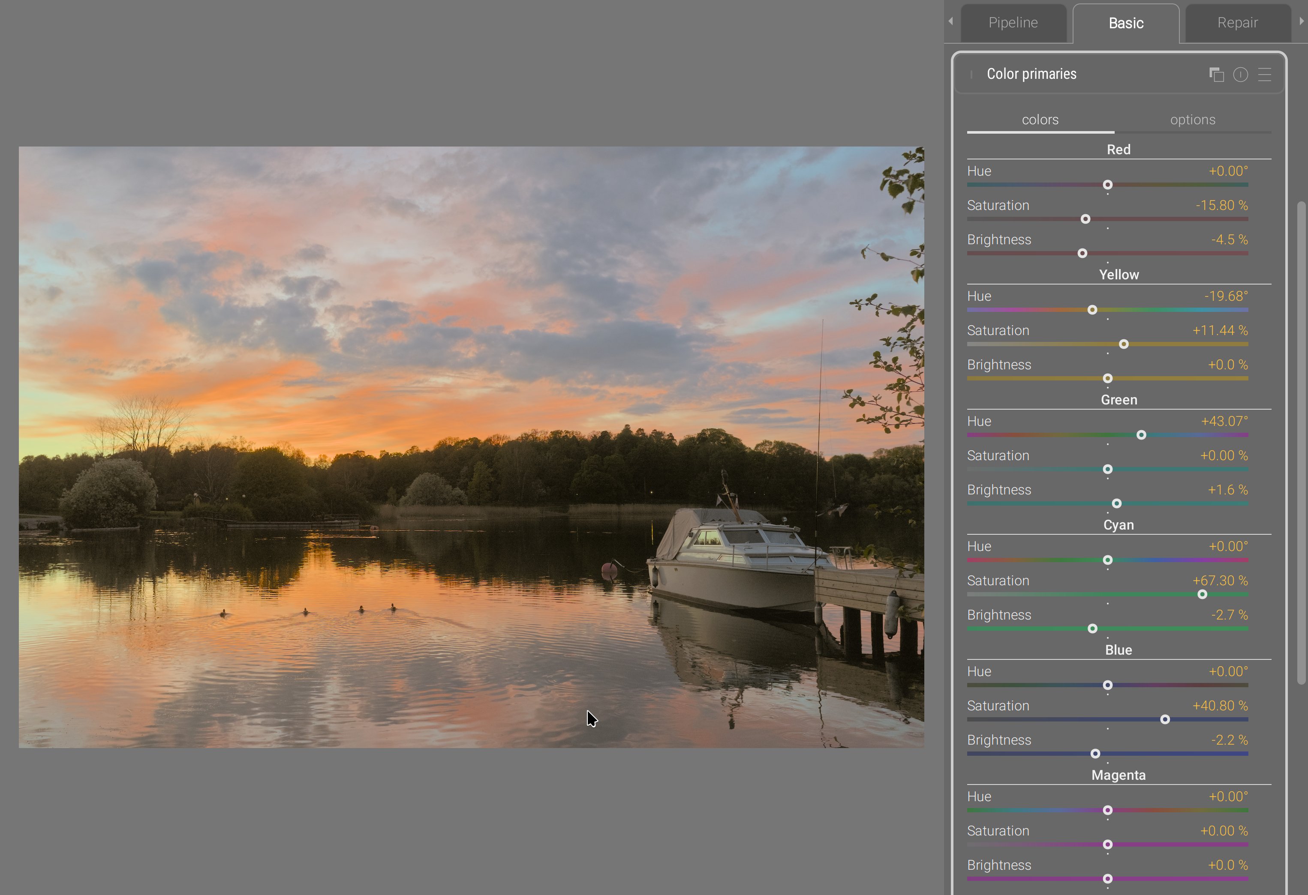The height and width of the screenshot is (895, 1308).
Task: Collapse the Color primaries module header
Action: pyautogui.click(x=1031, y=74)
